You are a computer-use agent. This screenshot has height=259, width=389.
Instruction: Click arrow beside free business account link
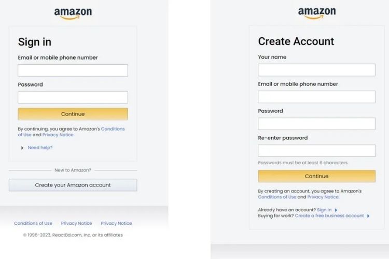(368, 216)
